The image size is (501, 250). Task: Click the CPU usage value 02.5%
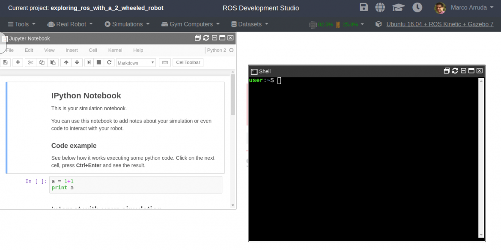point(325,24)
